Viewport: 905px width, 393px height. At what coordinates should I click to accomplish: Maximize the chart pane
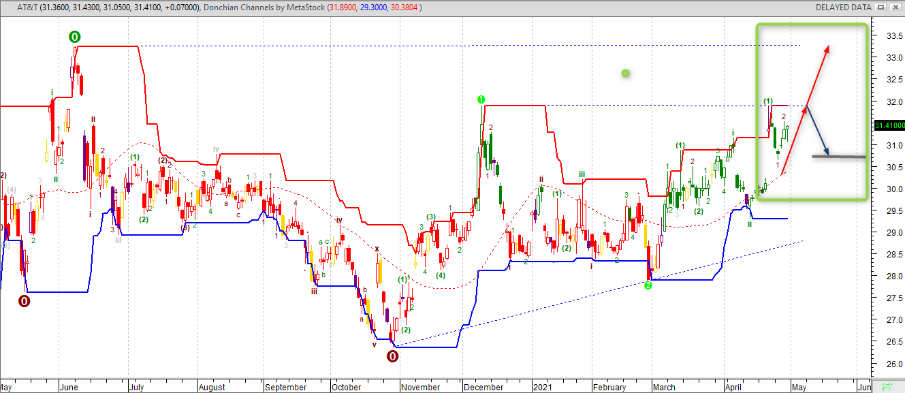coord(881,7)
